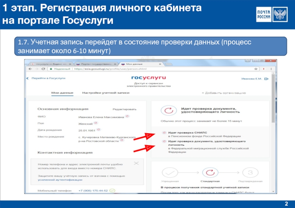
Task: Click icon beside Идет проверка документа, удостоверяющего
Action: point(164,141)
